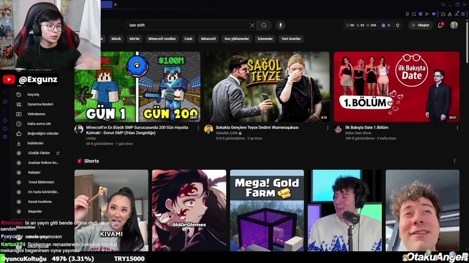The image size is (469, 263).
Task: Open Daha sonra izle list
Action: tap(38, 124)
